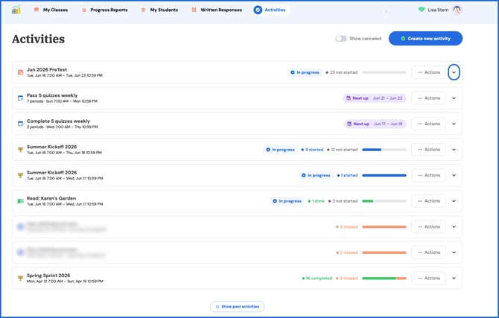Click the Lisa Stern username

438,10
